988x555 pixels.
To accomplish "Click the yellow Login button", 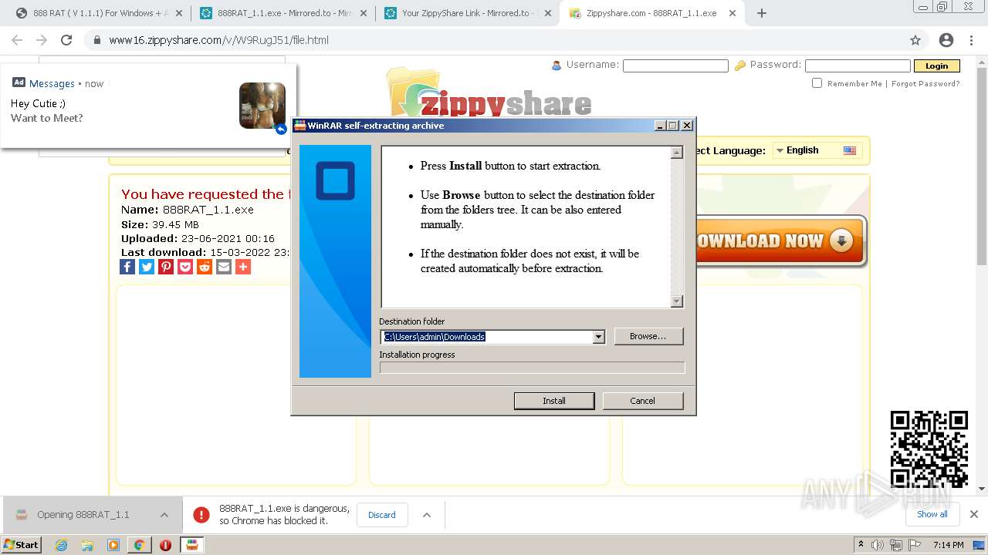I will coord(936,66).
